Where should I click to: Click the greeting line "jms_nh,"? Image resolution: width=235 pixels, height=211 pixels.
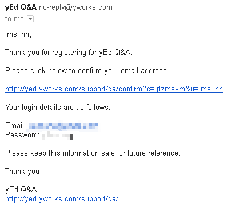pyautogui.click(x=18, y=34)
